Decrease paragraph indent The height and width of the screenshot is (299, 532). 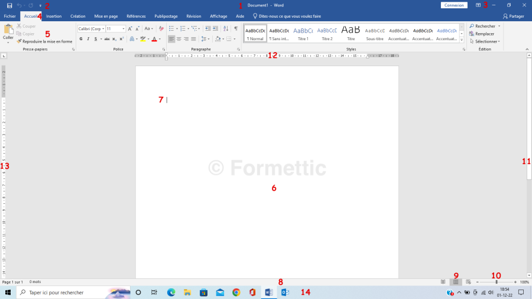[x=208, y=29]
